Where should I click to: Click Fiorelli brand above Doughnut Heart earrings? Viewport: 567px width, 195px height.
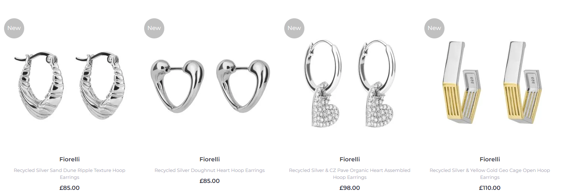tap(209, 160)
